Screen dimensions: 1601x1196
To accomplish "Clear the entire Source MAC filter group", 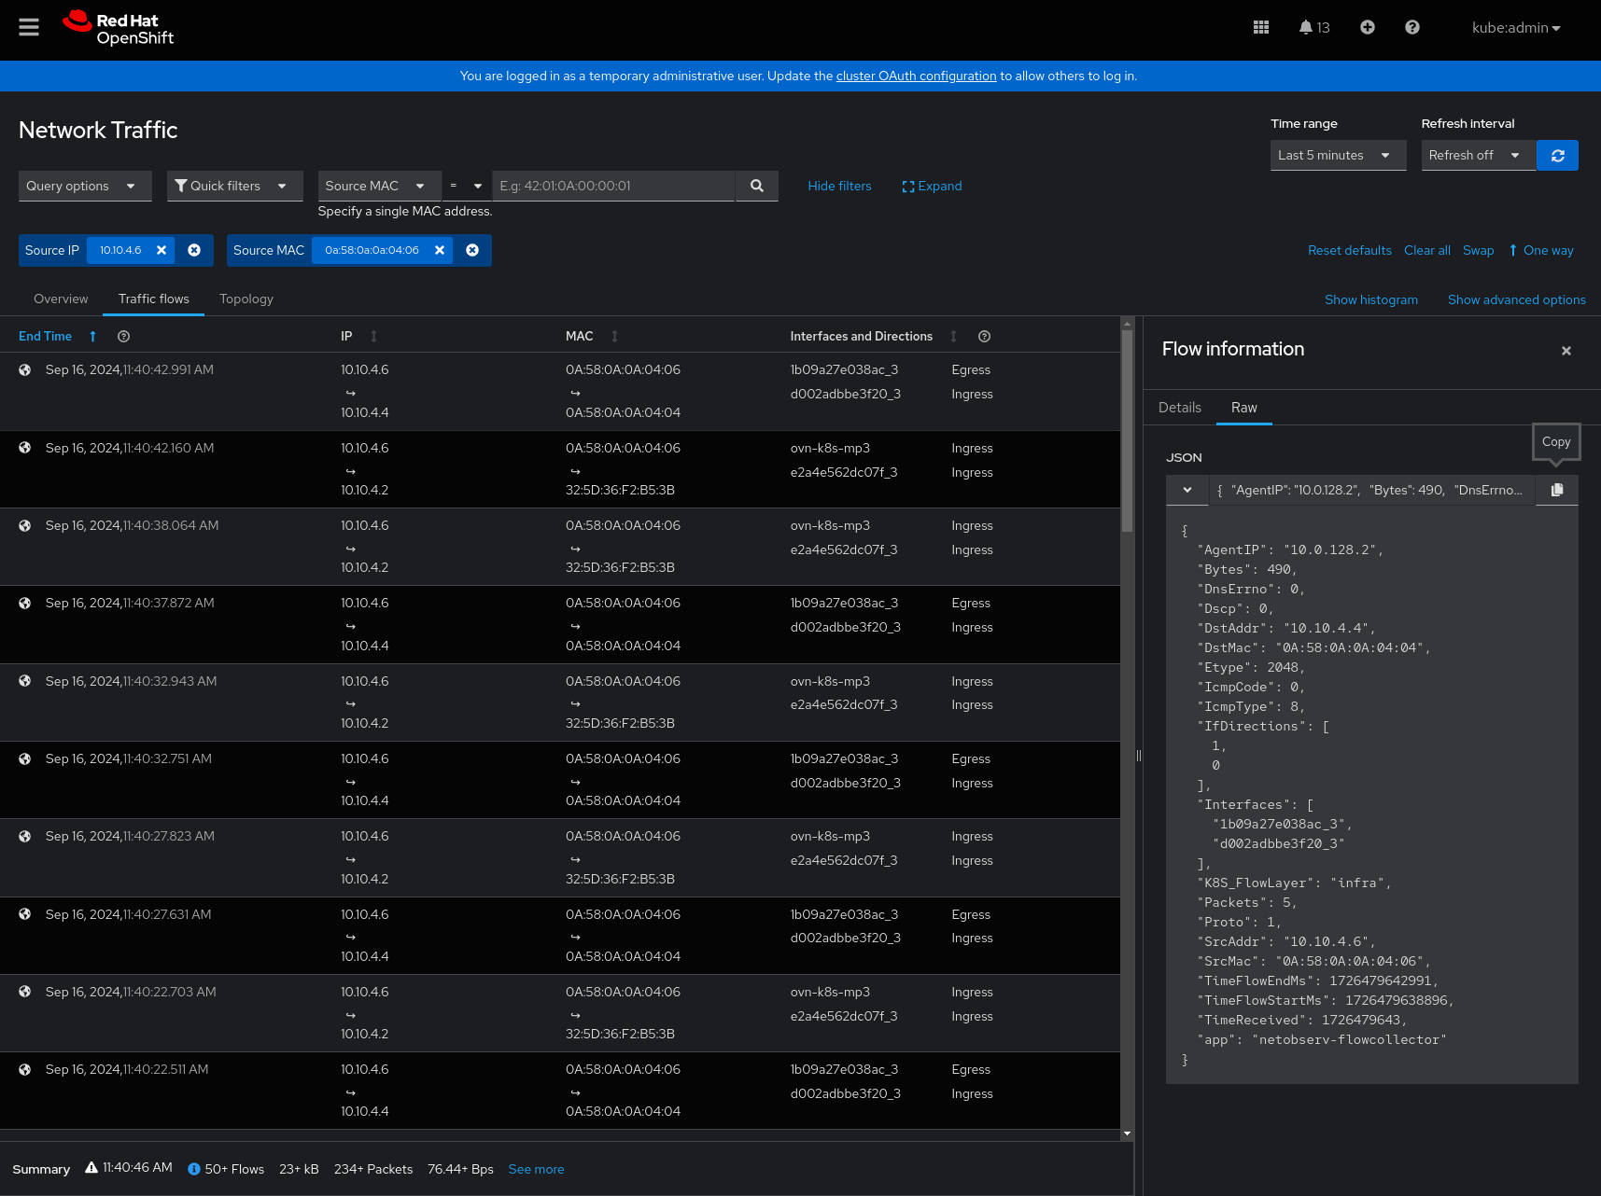I will (472, 251).
